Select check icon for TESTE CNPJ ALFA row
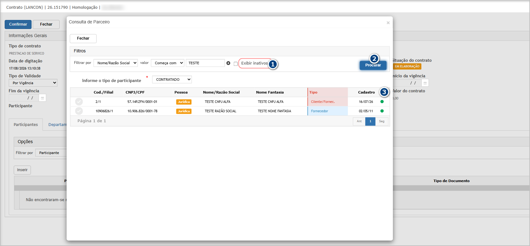The image size is (530, 246). [x=79, y=102]
